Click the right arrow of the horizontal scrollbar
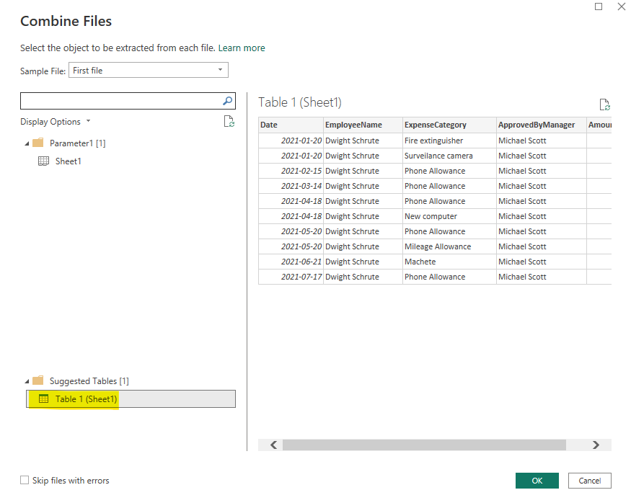The height and width of the screenshot is (490, 631). pyautogui.click(x=596, y=445)
